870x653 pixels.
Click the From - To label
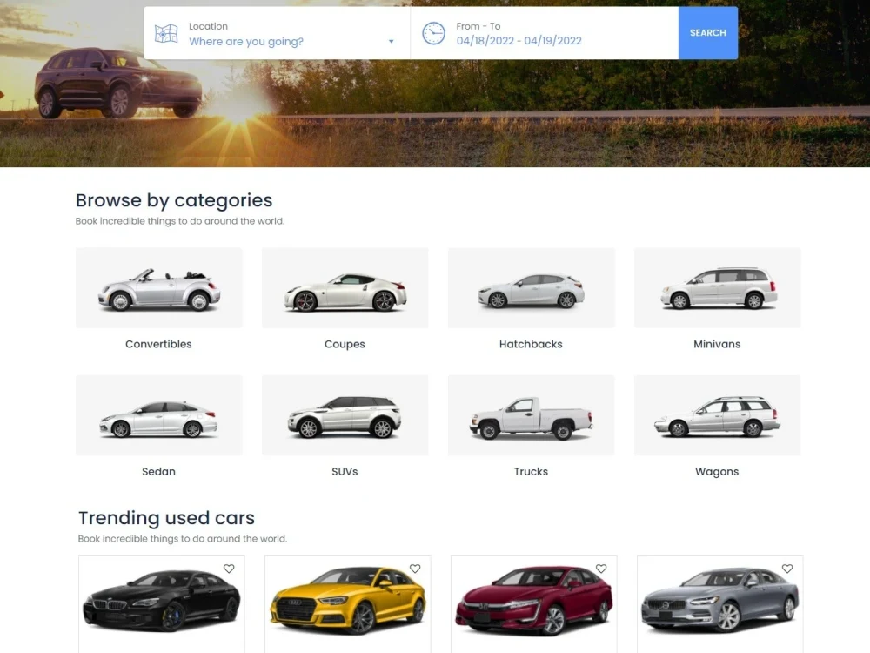[x=478, y=26]
